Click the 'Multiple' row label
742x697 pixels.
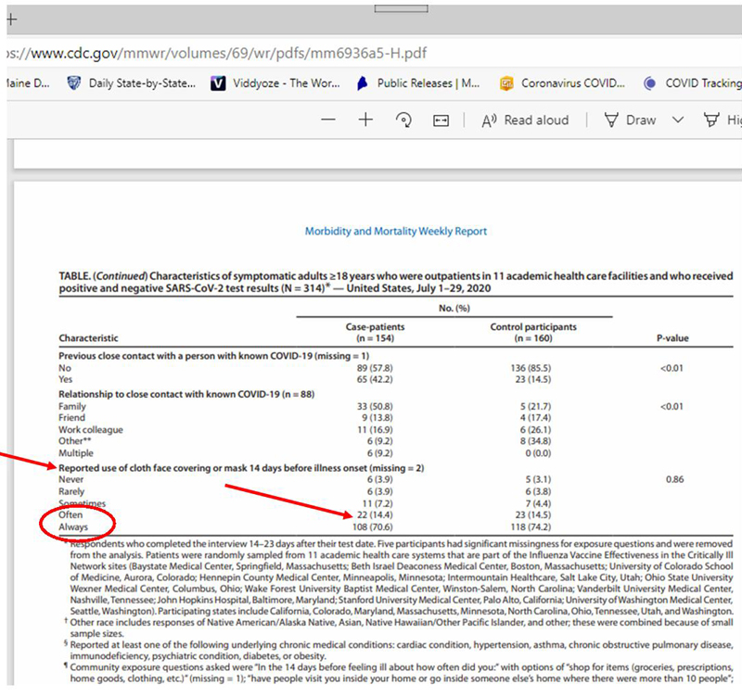click(76, 453)
